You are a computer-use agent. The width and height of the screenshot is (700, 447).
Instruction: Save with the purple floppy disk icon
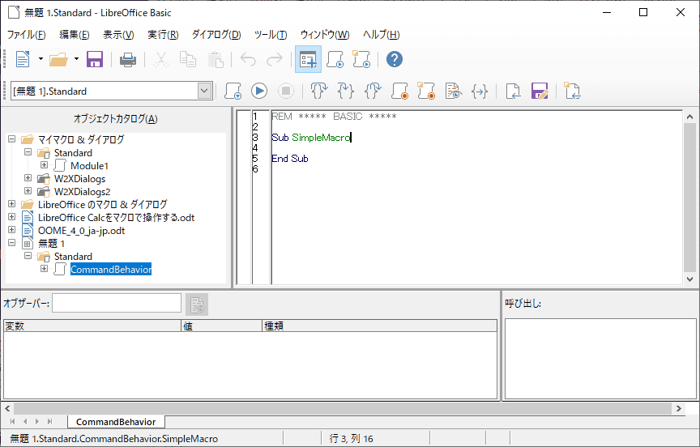pyautogui.click(x=95, y=59)
